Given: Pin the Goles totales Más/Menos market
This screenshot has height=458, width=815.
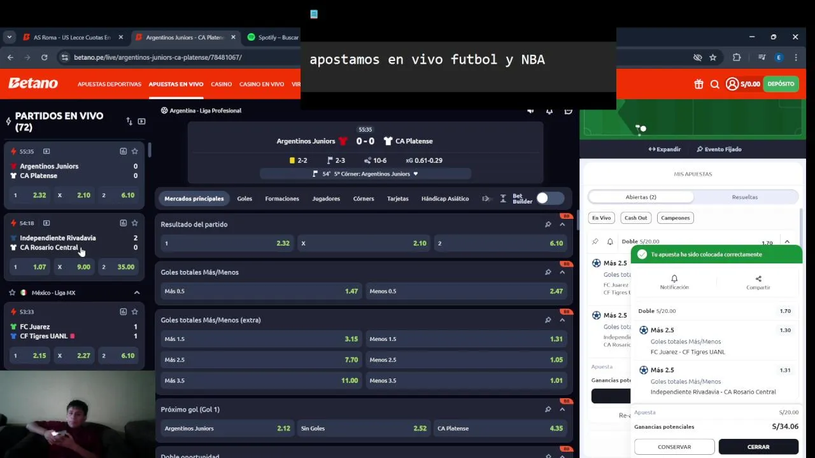Looking at the screenshot, I should click(548, 272).
